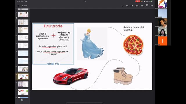
Task: Tap the status bar clock and date
Action: click(22, 1)
